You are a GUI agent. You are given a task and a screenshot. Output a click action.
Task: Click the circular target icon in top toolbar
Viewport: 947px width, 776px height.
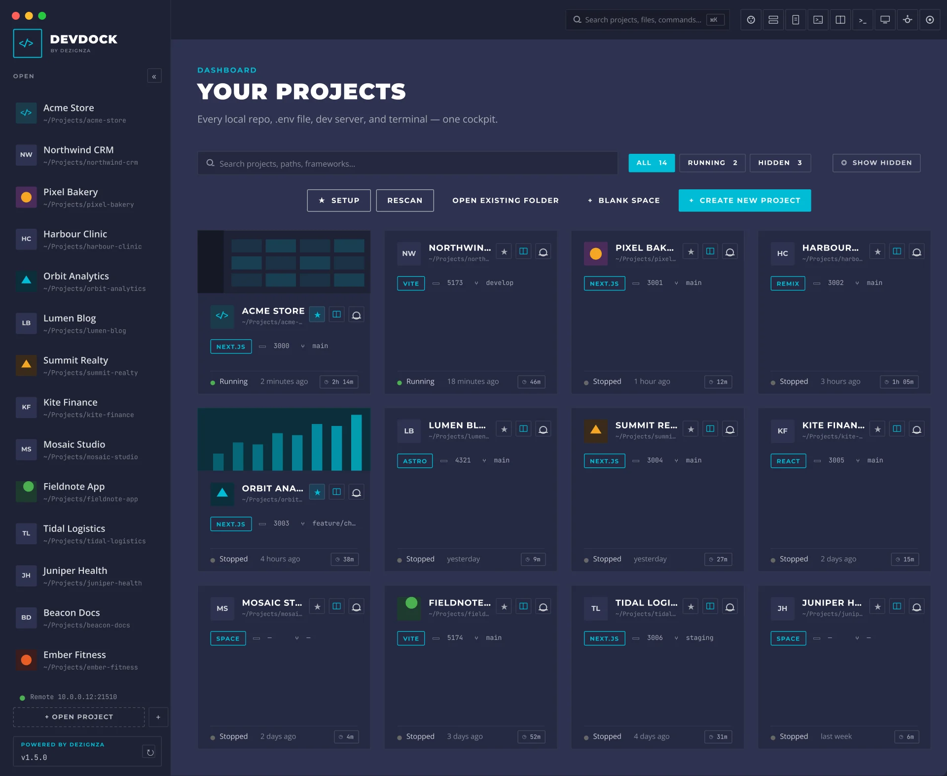coord(930,20)
